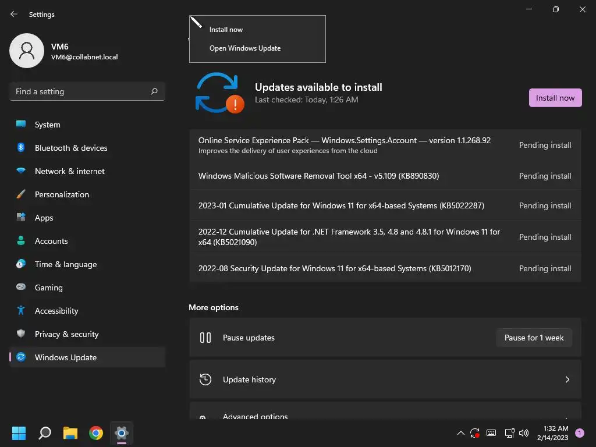Open Accessibility settings category
The width and height of the screenshot is (596, 447).
click(87, 311)
